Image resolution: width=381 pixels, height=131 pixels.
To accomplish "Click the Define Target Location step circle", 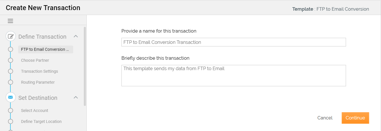I will coord(11,121).
